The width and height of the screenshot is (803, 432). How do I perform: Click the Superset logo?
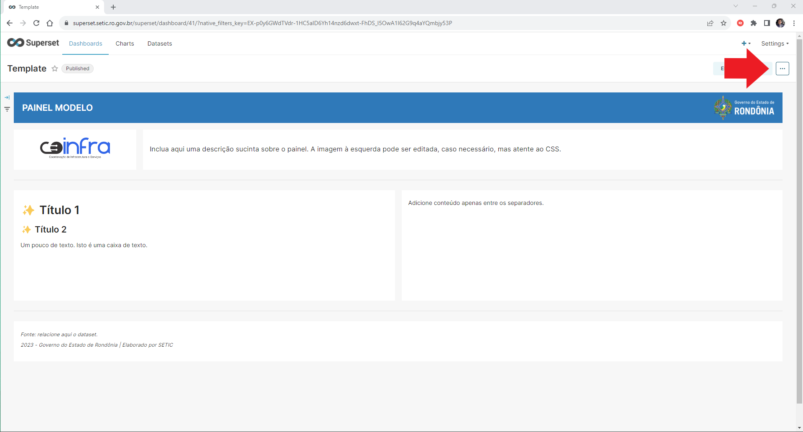[33, 43]
